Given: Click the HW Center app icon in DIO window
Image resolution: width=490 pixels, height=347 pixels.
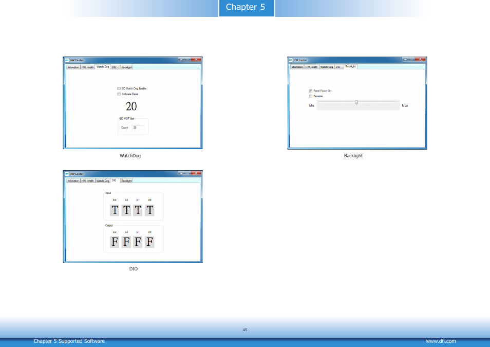Looking at the screenshot, I should [x=67, y=174].
